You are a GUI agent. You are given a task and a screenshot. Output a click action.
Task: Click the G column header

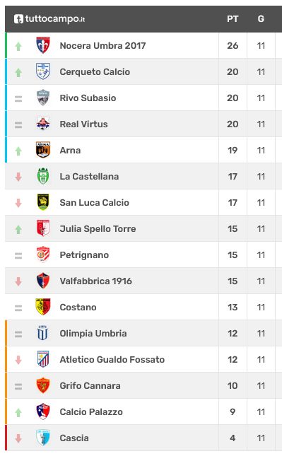point(261,19)
